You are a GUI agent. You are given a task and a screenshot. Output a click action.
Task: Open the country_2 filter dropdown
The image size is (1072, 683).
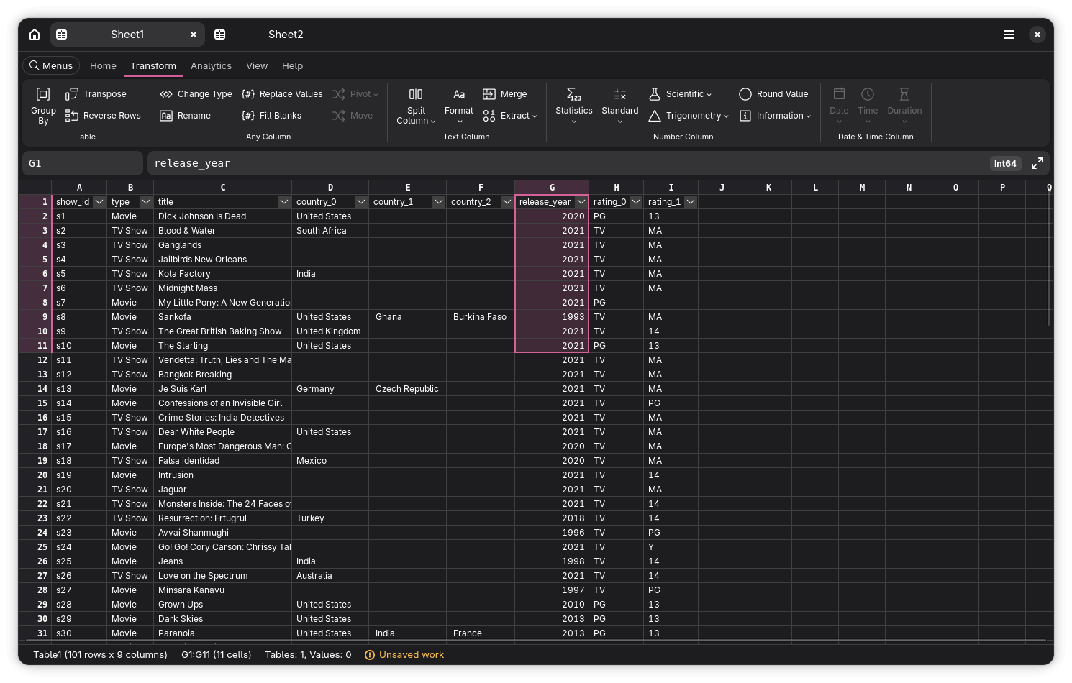click(x=507, y=202)
